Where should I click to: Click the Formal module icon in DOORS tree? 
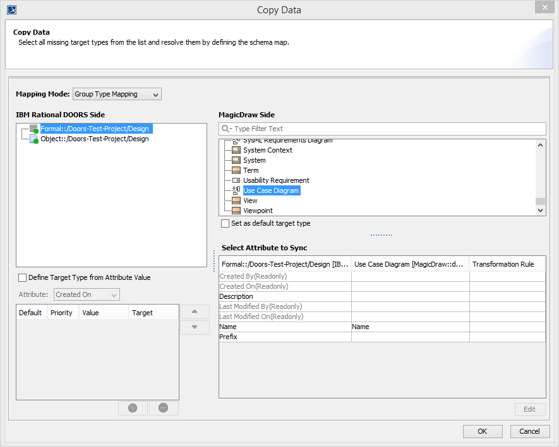[34, 129]
